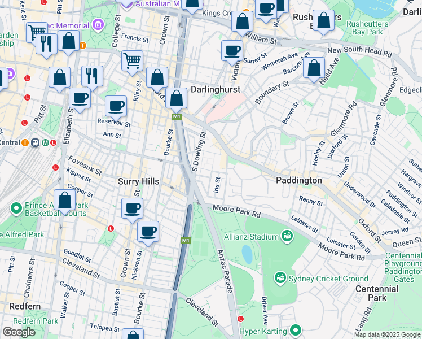Click the coffee marker on Elizabeth St
The width and height of the screenshot is (422, 339).
tap(80, 98)
